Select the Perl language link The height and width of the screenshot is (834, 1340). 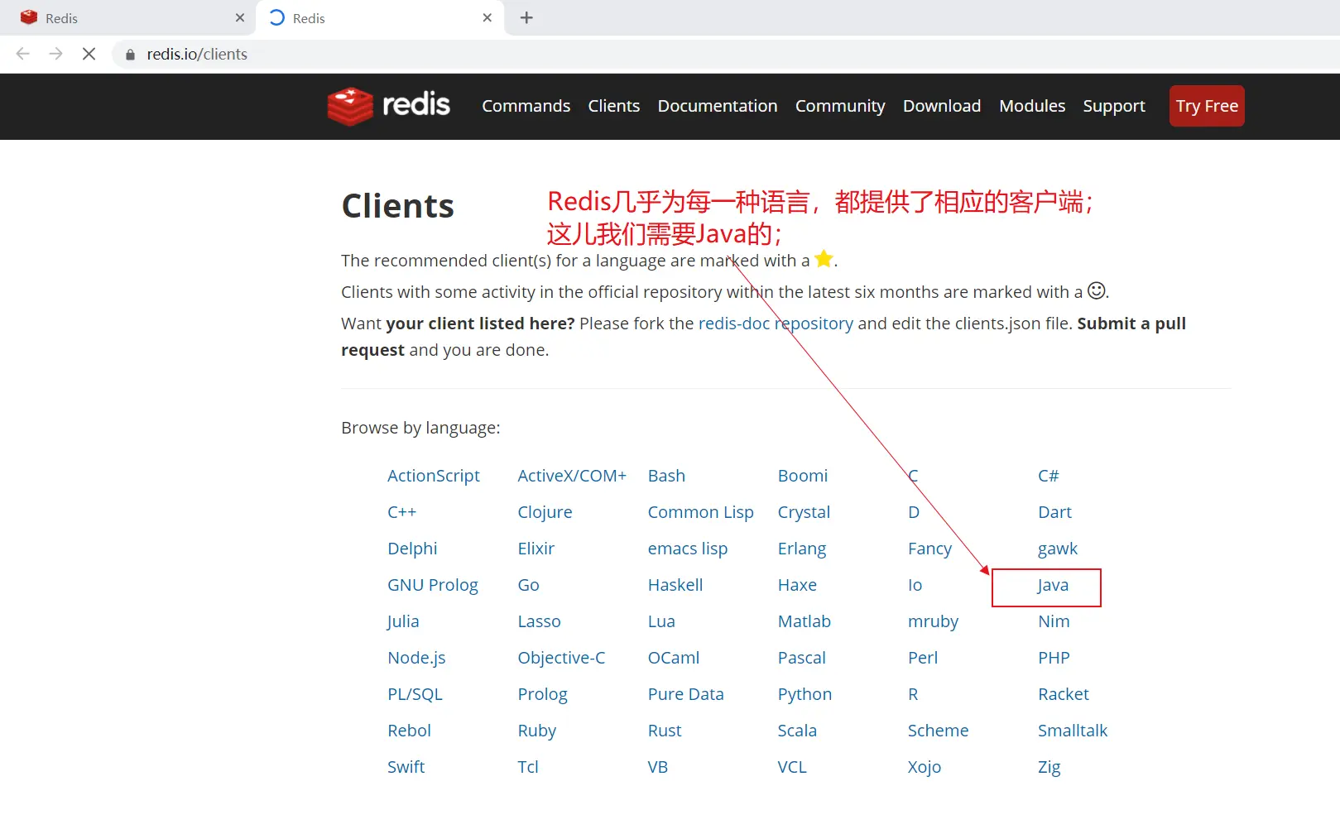tap(923, 658)
